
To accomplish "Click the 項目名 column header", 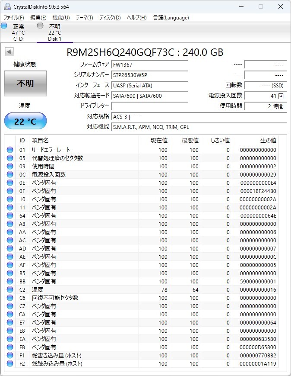I will (x=84, y=141).
